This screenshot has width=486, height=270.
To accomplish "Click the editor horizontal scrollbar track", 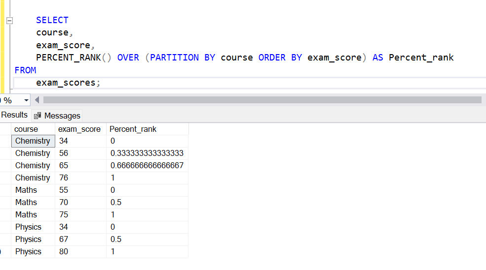I will click(262, 100).
